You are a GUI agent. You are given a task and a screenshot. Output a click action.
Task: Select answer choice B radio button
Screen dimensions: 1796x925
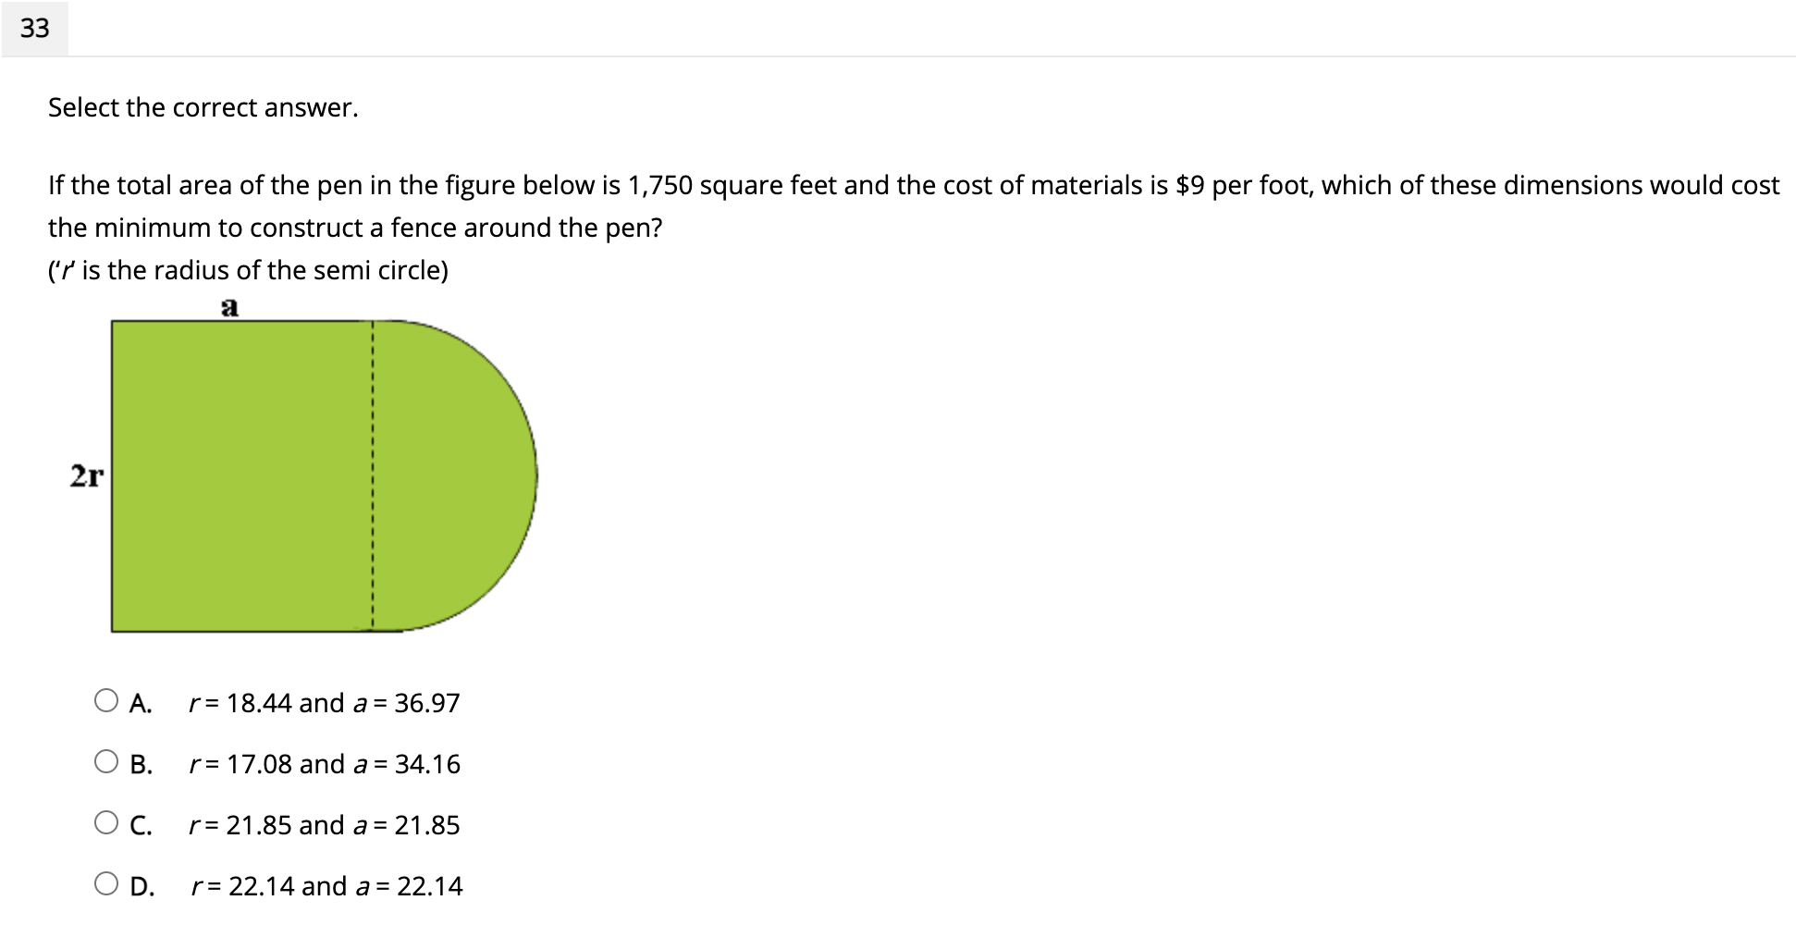pos(108,764)
